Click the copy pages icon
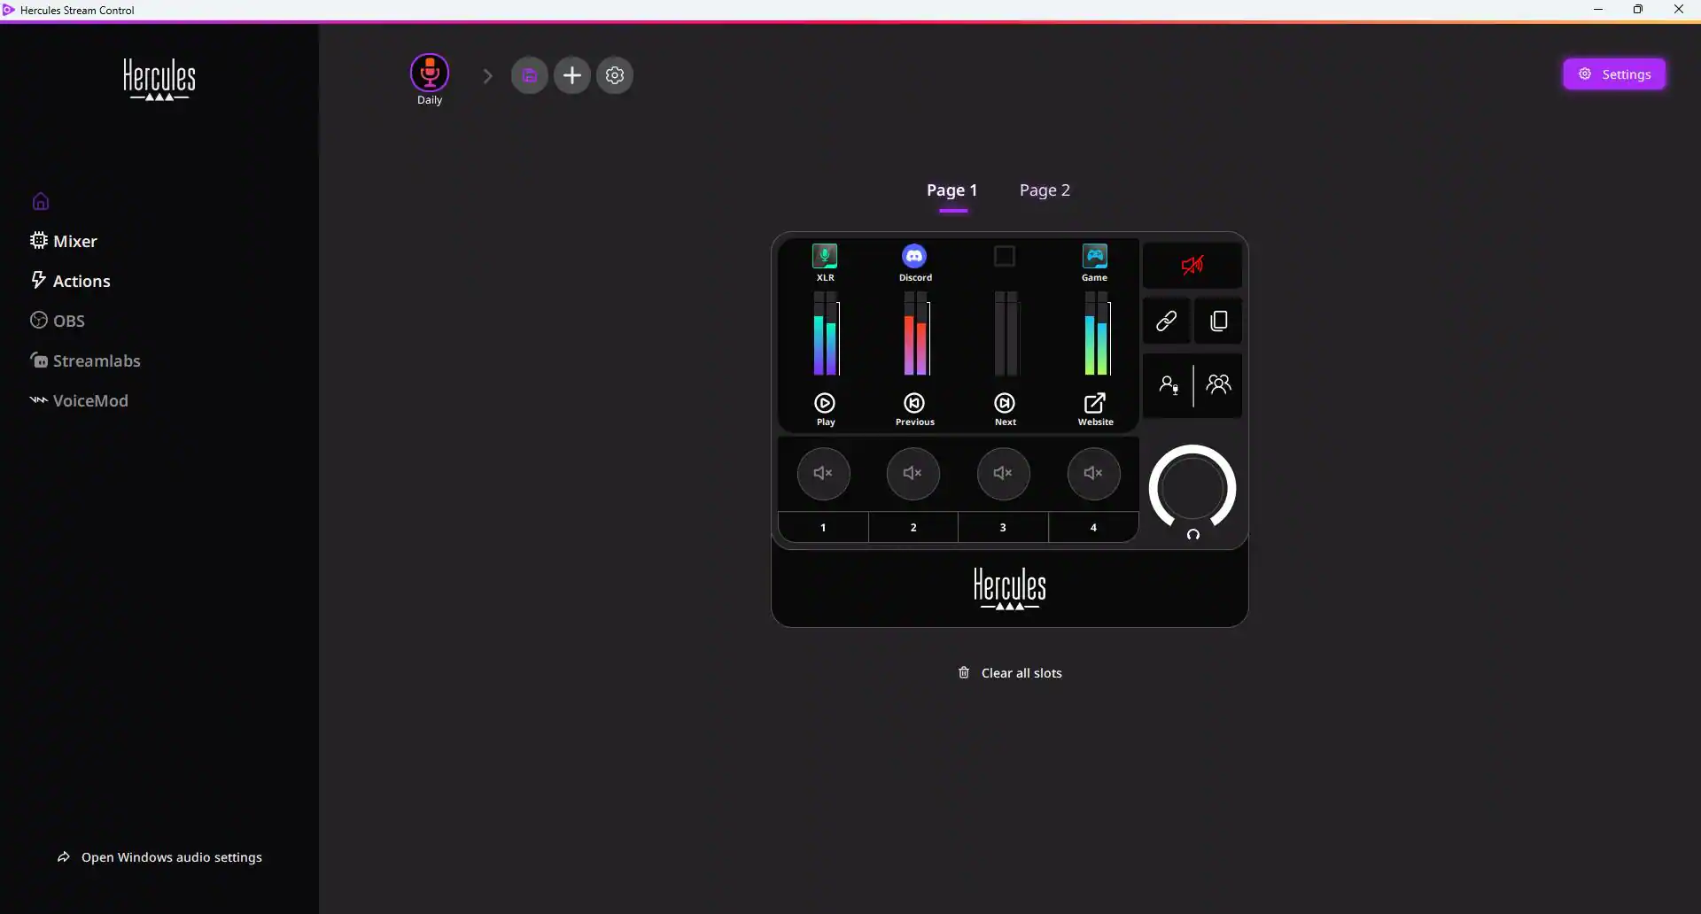 [x=1219, y=321]
